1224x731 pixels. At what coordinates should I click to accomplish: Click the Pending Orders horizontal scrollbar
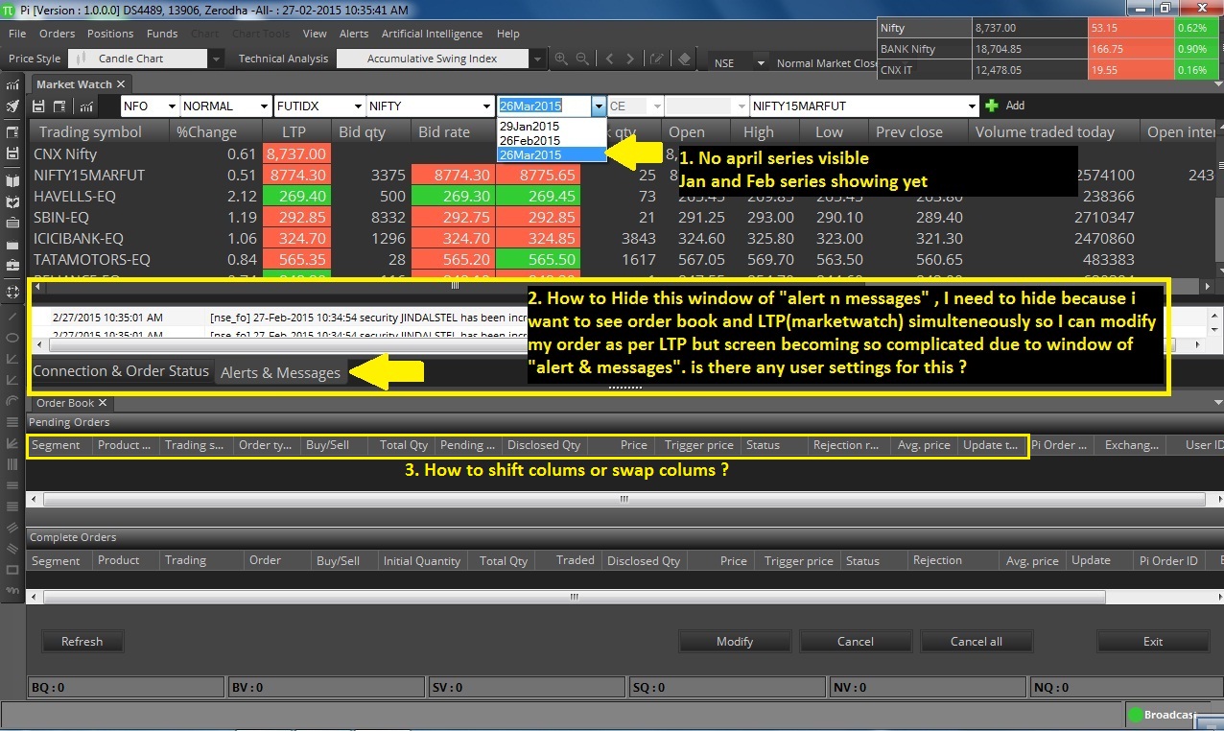624,499
